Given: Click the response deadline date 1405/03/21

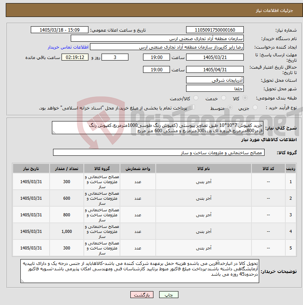Looking at the screenshot, I should pyautogui.click(x=215, y=57).
